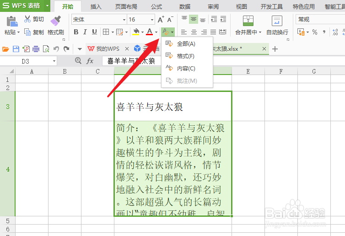
Task: Click the increase indent icon
Action: click(x=223, y=19)
